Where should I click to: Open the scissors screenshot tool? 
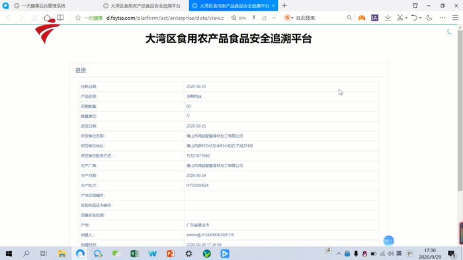(x=400, y=18)
